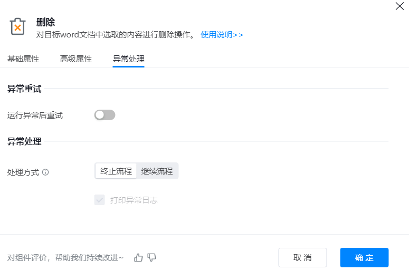The height and width of the screenshot is (271, 409).
Task: Close the dialog with the X icon
Action: click(x=400, y=6)
